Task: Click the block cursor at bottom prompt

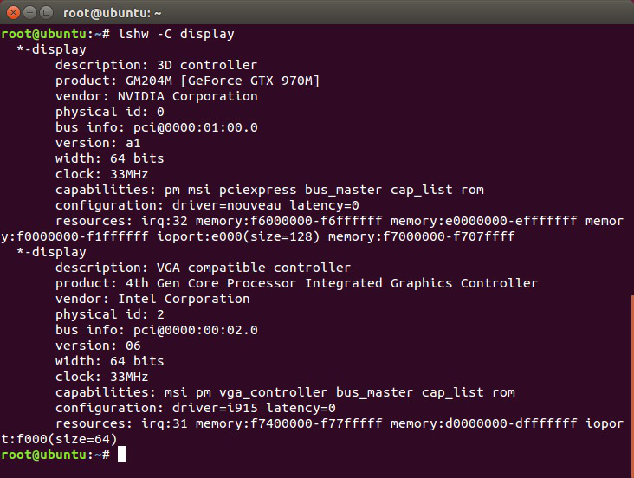Action: 122,454
